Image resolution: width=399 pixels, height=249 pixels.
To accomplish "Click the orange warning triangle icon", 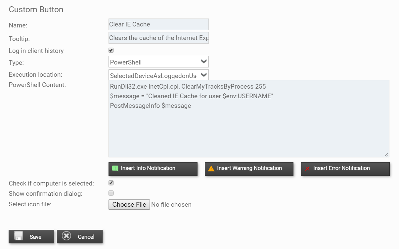I will coord(211,169).
